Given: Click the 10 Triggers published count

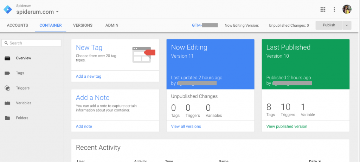Looking at the screenshot, I should pos(288,110).
